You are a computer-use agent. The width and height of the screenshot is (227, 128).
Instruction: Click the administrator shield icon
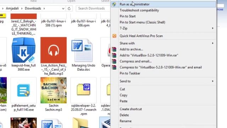(114, 4)
